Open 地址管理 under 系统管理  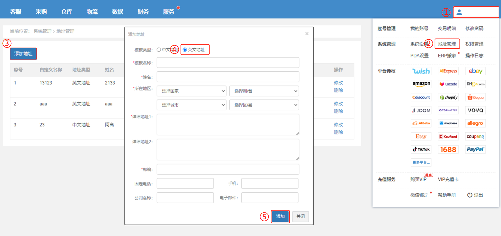coord(447,44)
